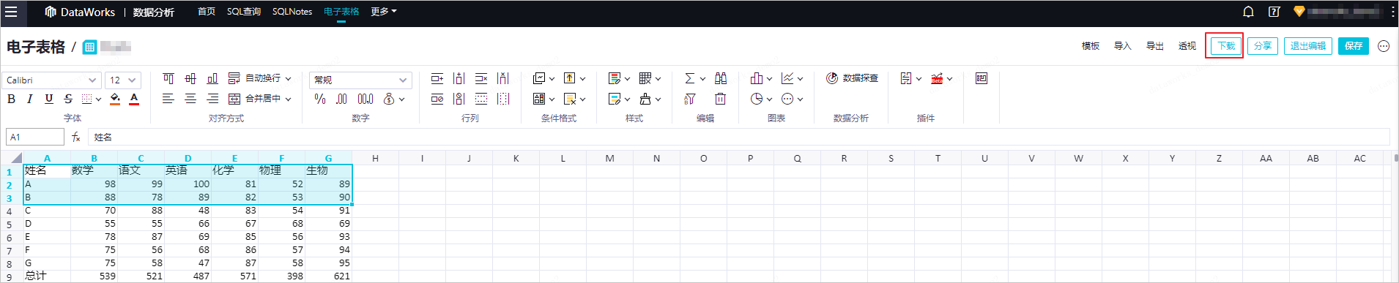
Task: Click the sort filter funnel icon
Action: [x=690, y=99]
